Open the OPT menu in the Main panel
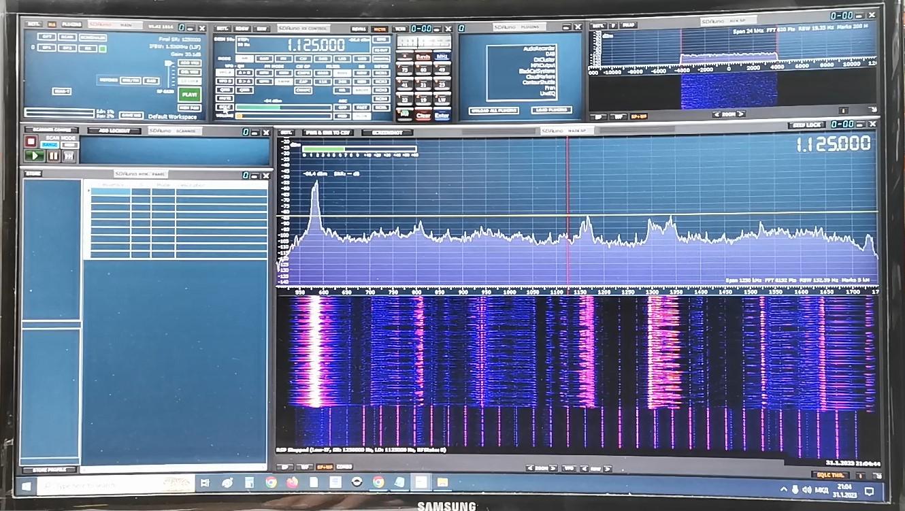905x511 pixels. tap(48, 37)
